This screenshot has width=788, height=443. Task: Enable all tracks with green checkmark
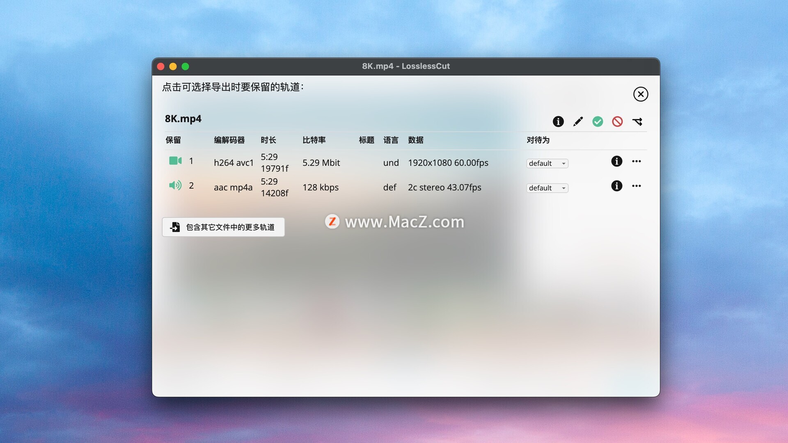[598, 121]
